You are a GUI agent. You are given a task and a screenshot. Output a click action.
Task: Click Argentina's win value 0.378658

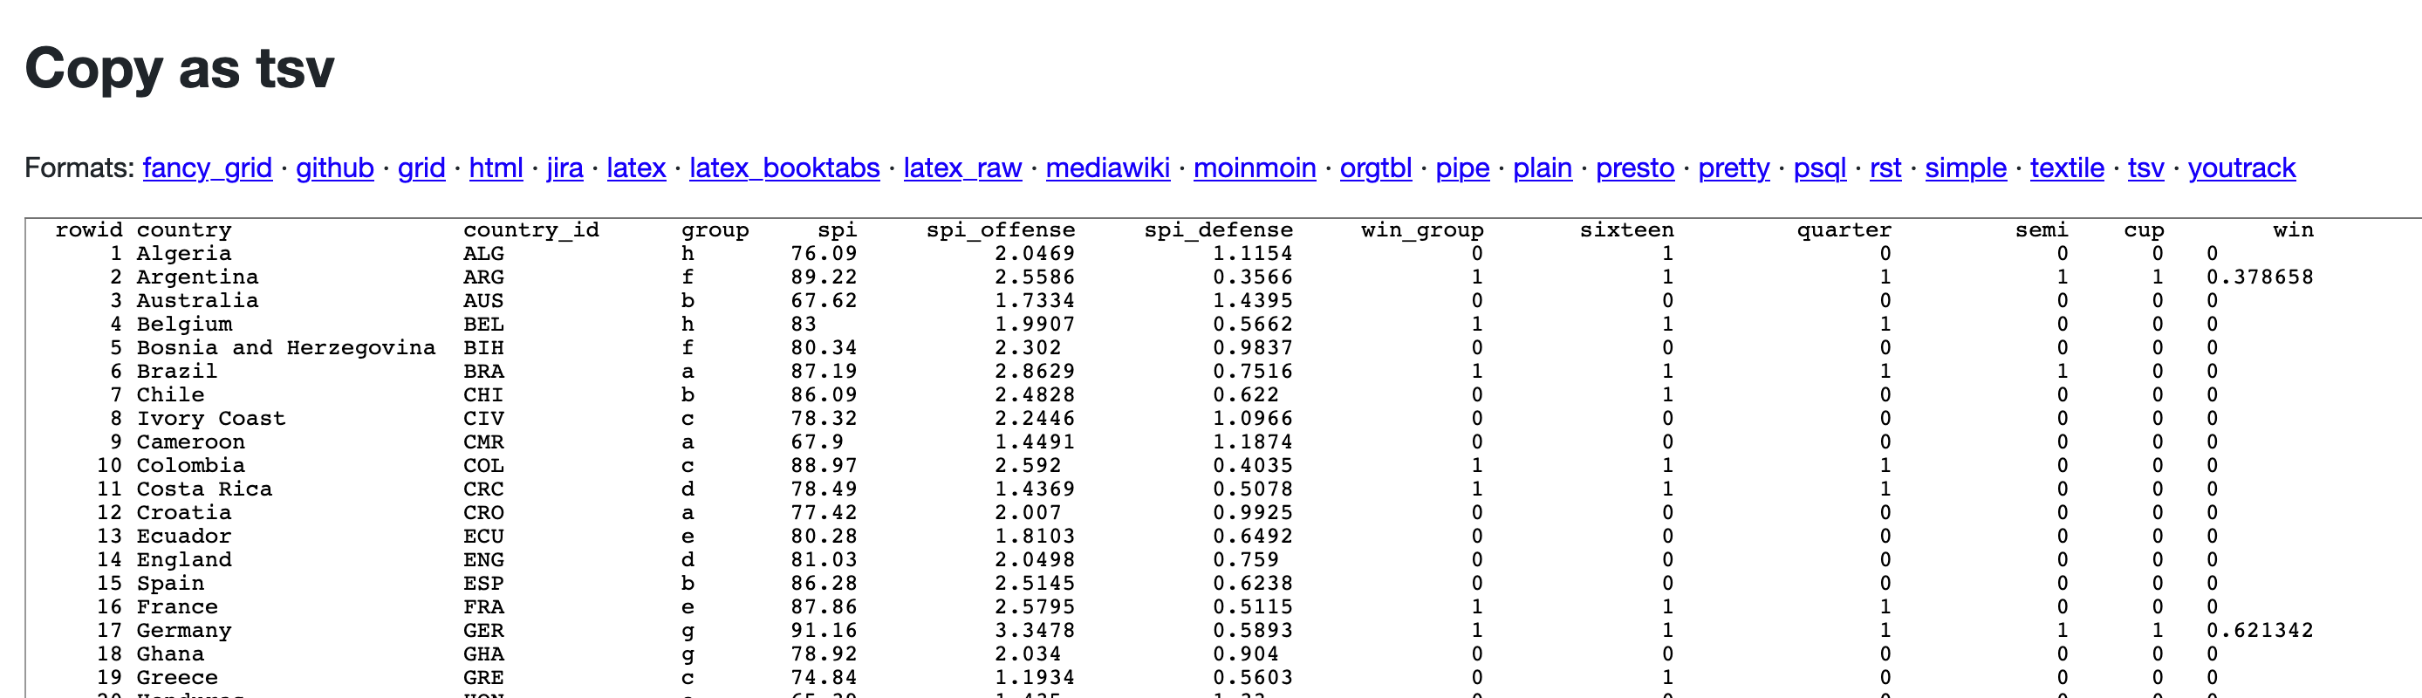(2260, 277)
